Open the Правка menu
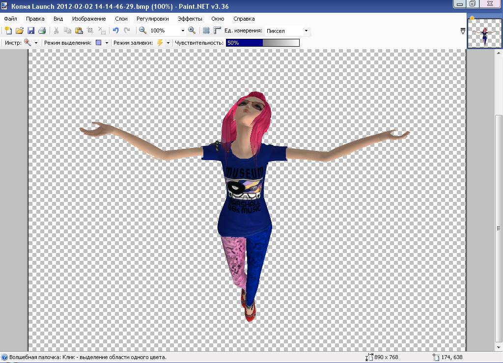The width and height of the screenshot is (503, 363). (x=35, y=19)
